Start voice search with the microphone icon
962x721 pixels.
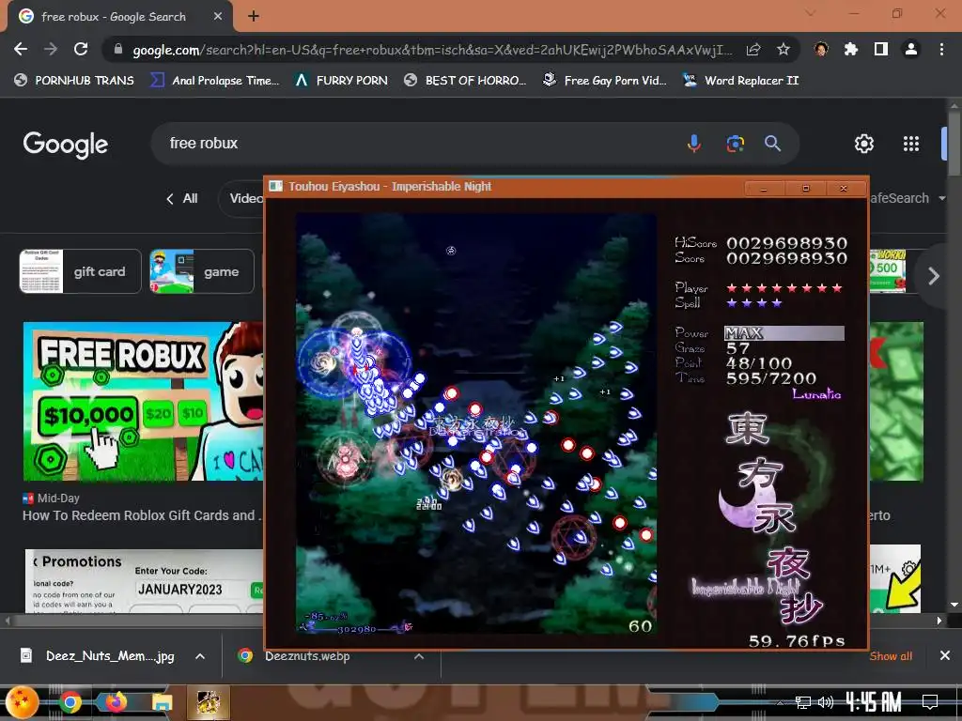point(694,144)
